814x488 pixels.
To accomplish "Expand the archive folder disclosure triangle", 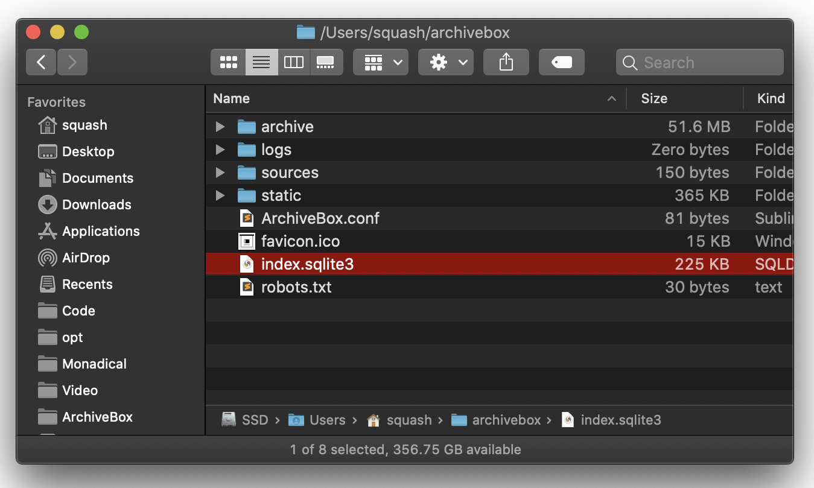I will pos(220,127).
